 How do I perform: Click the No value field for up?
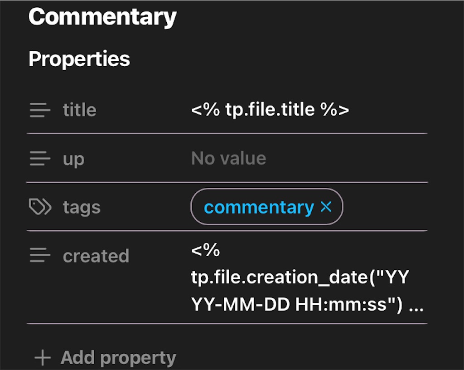(228, 158)
